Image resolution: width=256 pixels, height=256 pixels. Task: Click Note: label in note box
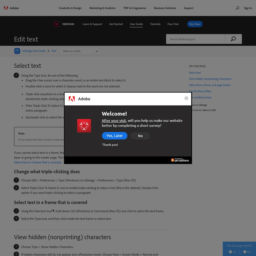22,133
